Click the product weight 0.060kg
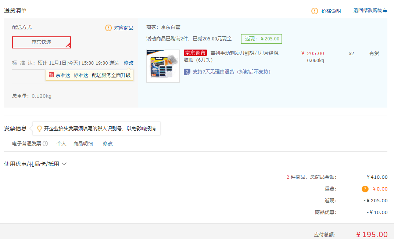394x239 pixels. tap(315, 61)
